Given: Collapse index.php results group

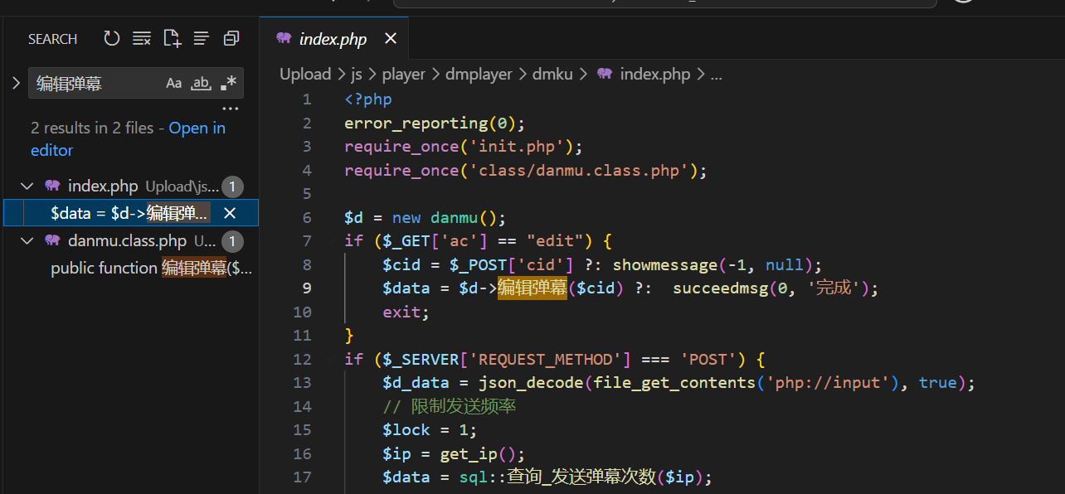Looking at the screenshot, I should [27, 186].
